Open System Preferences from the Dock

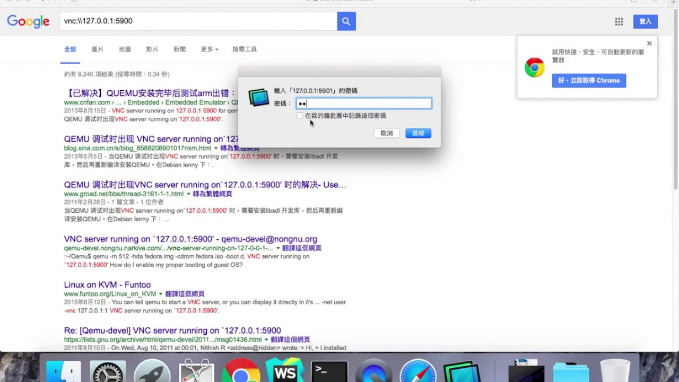coord(108,372)
